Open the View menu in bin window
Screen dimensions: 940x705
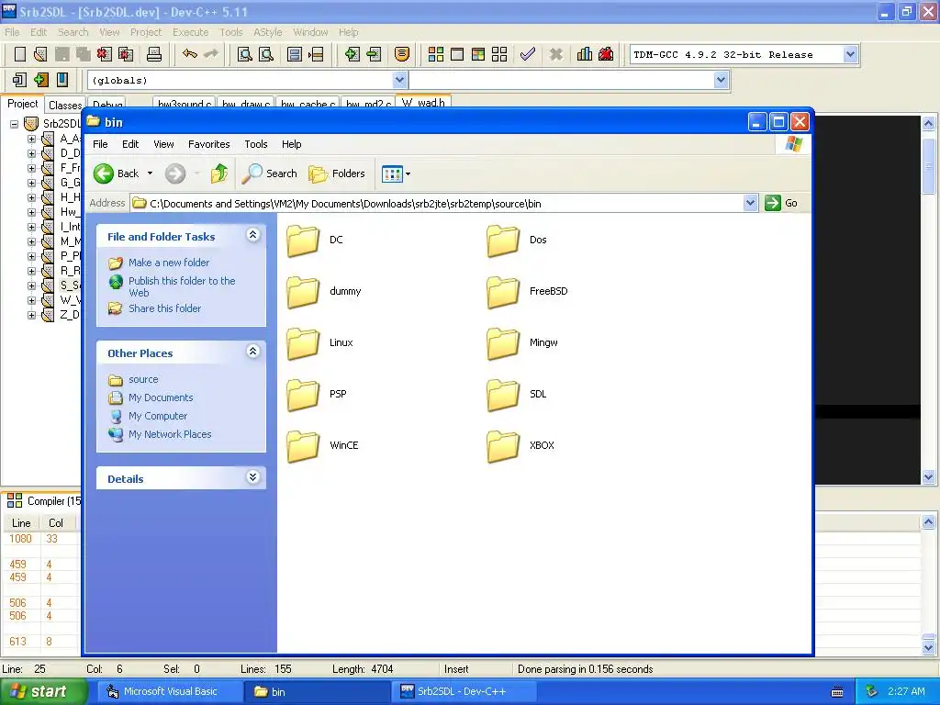pos(163,144)
